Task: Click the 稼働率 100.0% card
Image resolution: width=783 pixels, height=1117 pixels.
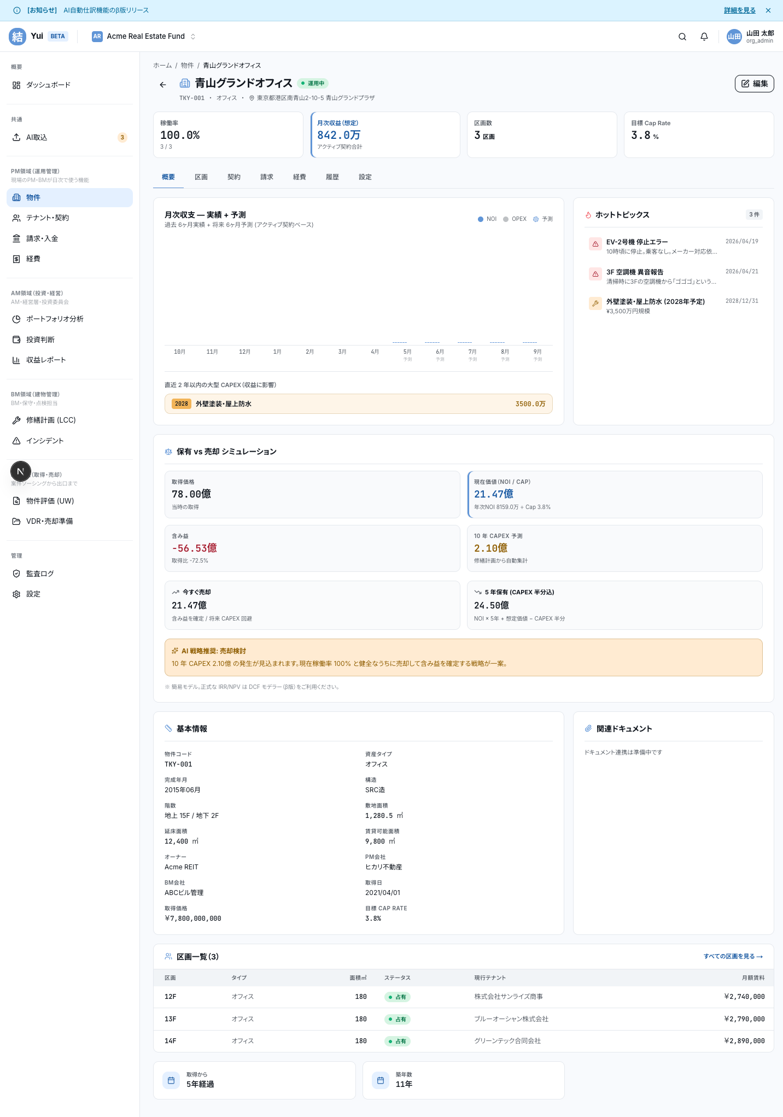Action: point(228,135)
